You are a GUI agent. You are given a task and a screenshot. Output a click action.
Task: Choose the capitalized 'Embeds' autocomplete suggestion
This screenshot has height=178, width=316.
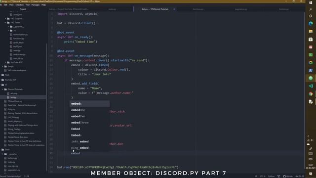pyautogui.click(x=90, y=135)
